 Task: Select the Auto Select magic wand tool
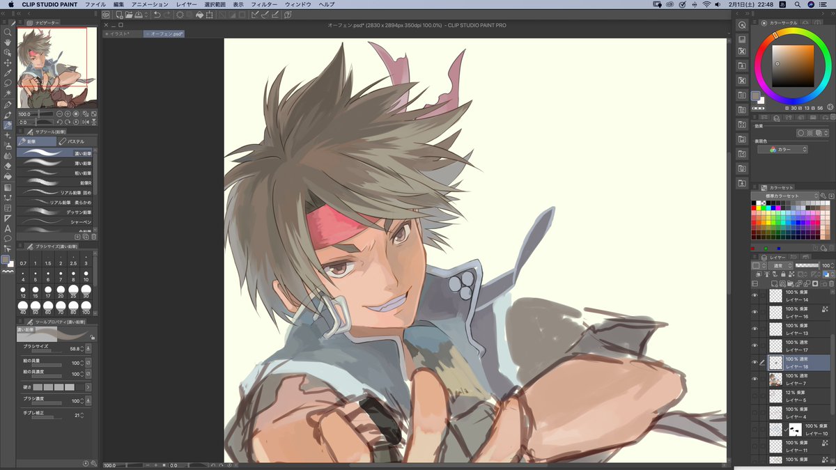tap(8, 94)
